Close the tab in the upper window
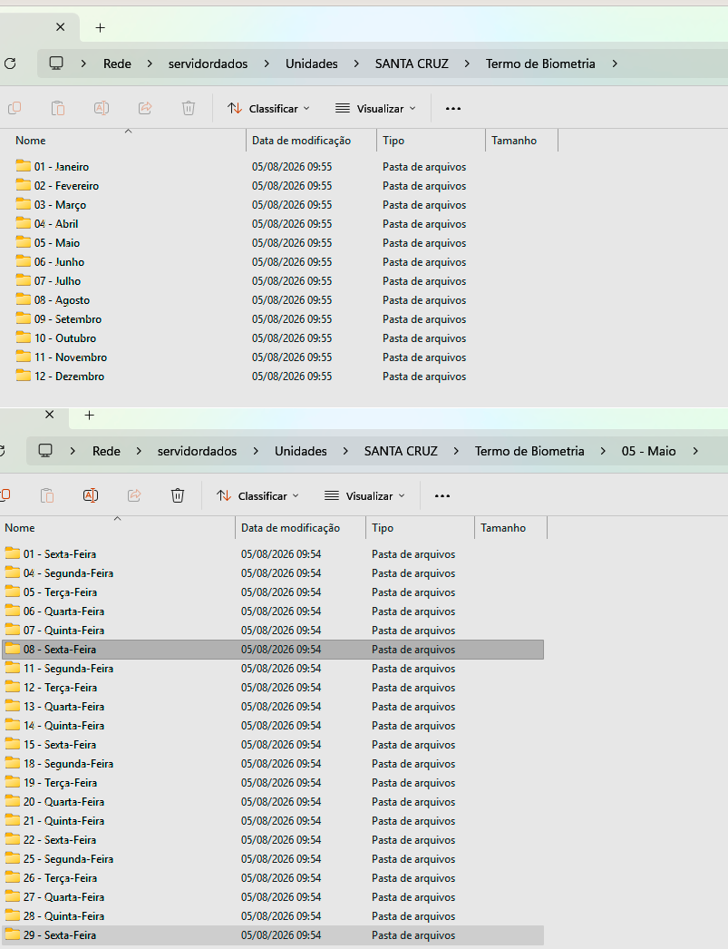 pos(61,27)
